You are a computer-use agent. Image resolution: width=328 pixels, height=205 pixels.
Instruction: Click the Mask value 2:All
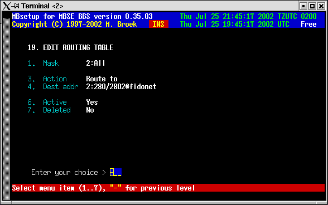[x=95, y=63]
